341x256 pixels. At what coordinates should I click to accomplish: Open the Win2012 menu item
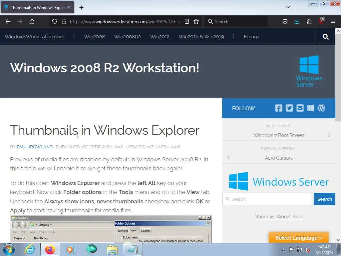160,37
